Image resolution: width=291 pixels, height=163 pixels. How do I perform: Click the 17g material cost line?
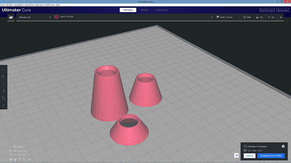(255, 151)
